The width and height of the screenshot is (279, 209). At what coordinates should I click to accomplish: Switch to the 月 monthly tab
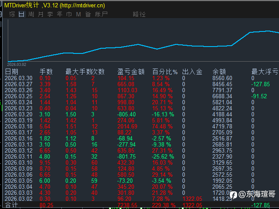[41, 14]
